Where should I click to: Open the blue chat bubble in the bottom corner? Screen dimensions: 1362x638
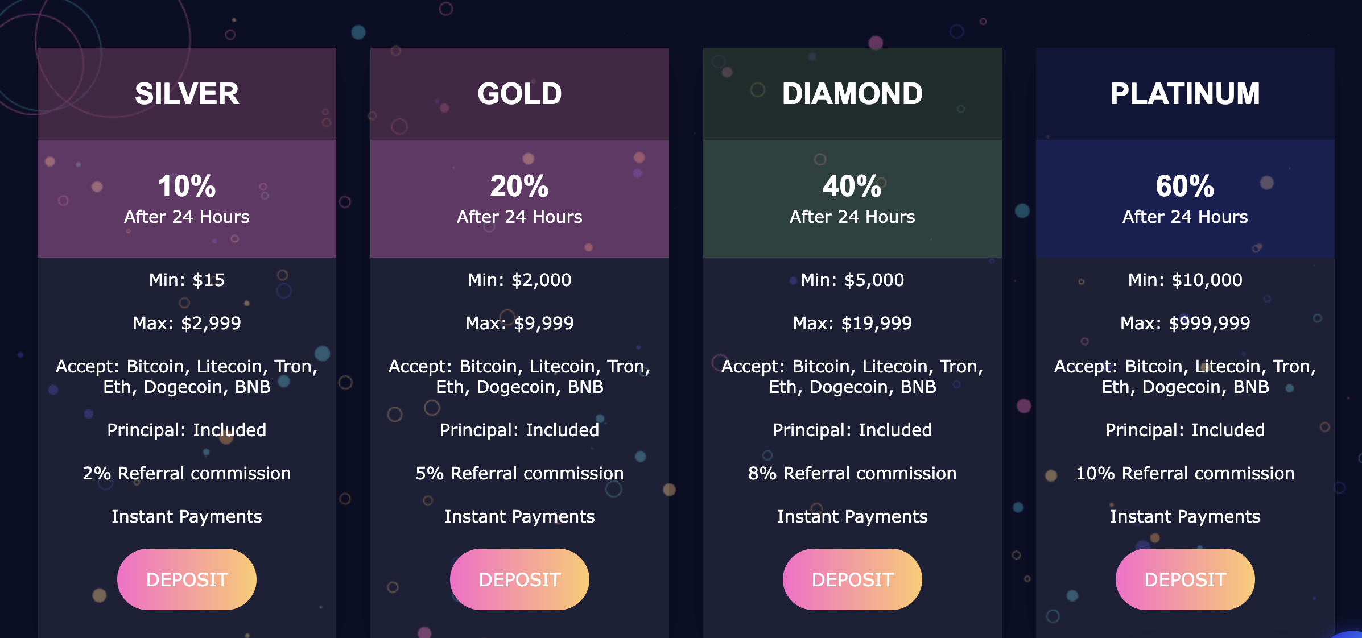(x=1349, y=635)
